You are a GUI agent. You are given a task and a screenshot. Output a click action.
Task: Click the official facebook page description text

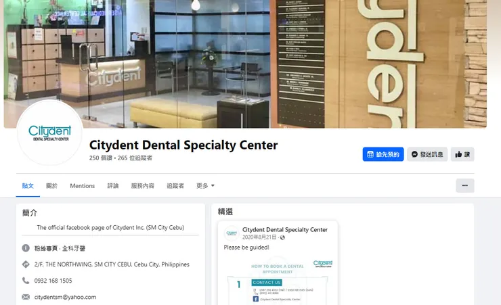pos(110,228)
